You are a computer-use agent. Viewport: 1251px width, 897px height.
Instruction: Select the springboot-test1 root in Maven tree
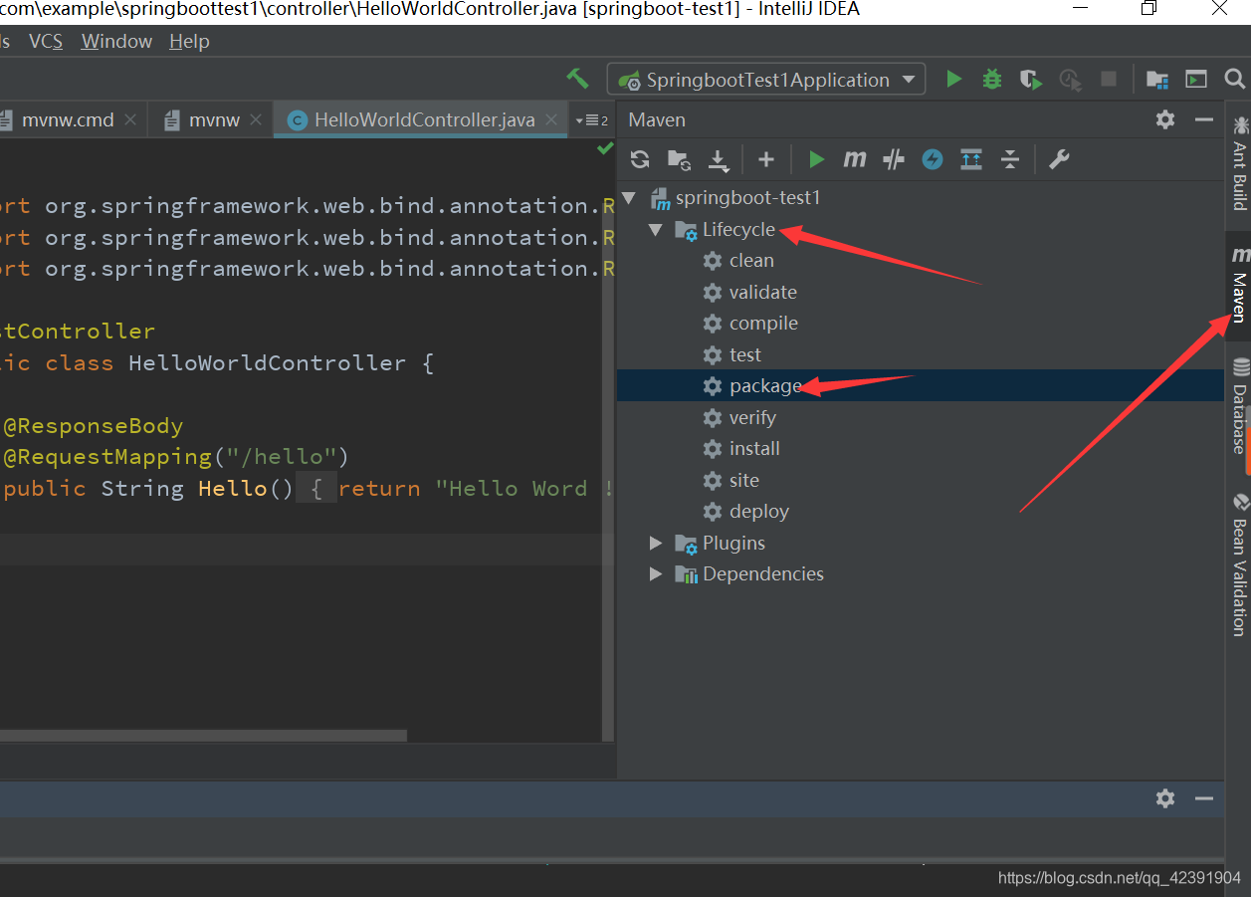click(747, 198)
